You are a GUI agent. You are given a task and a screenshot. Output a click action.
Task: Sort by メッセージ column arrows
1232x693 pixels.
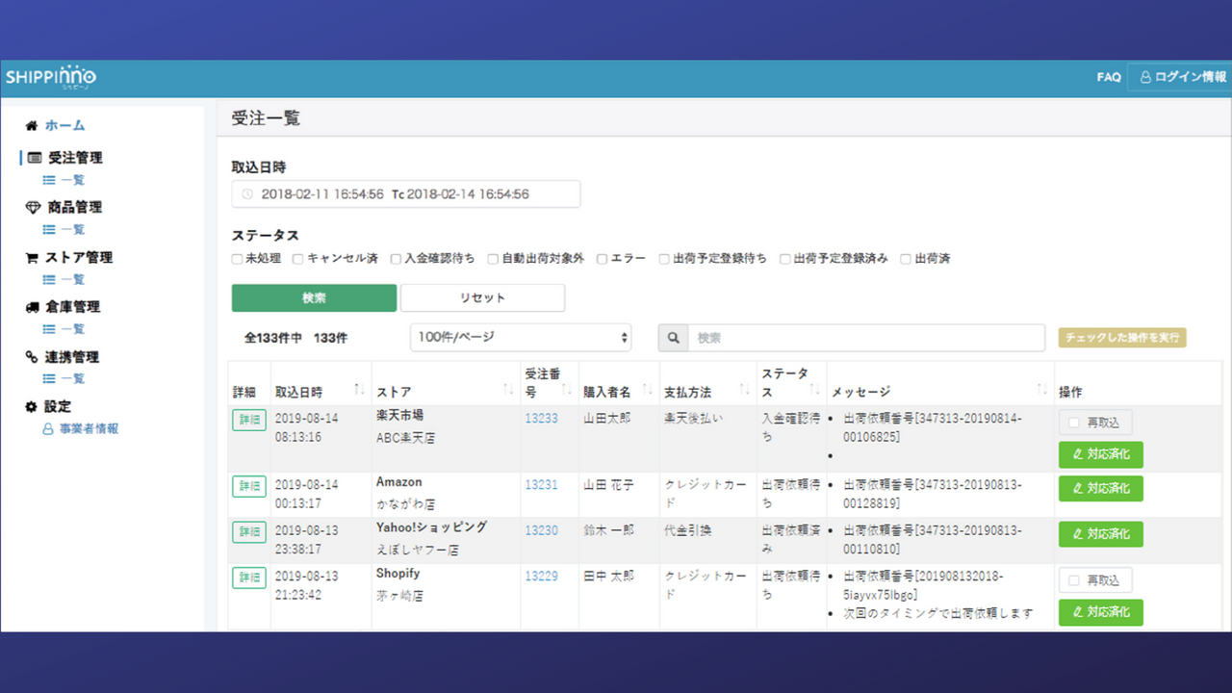tap(1042, 390)
